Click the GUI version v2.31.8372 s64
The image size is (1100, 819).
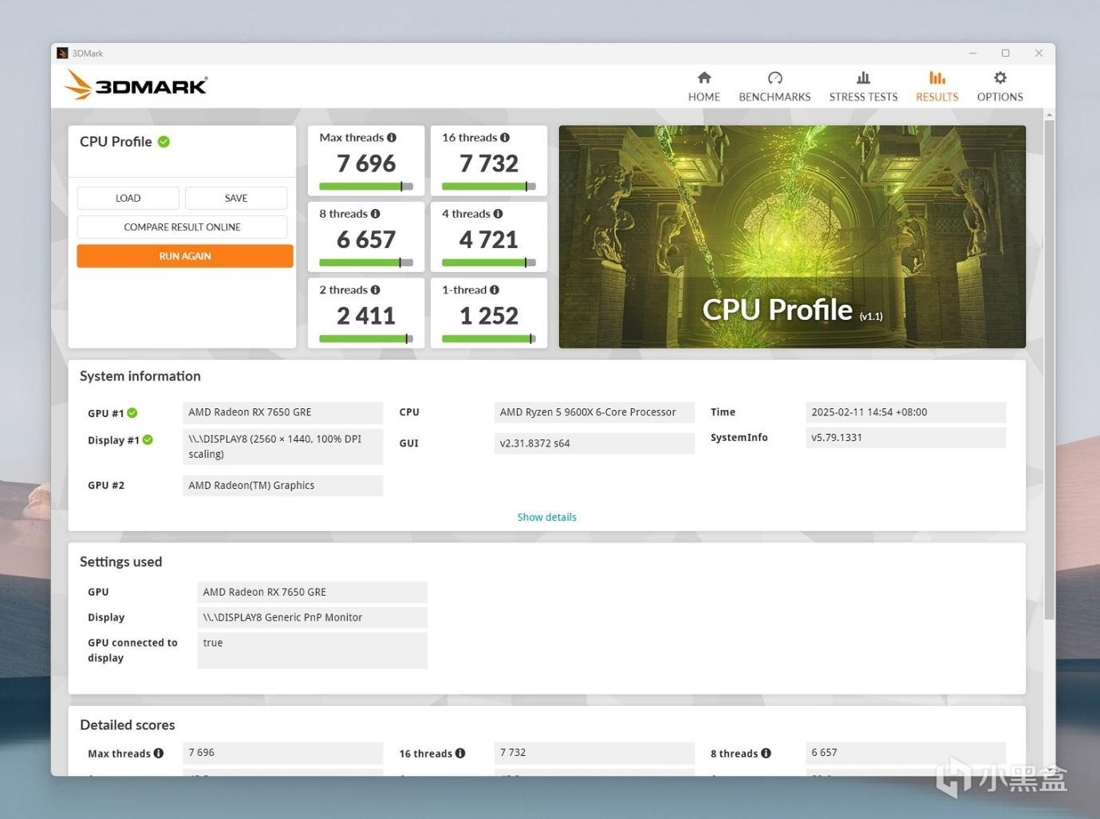[x=594, y=443]
